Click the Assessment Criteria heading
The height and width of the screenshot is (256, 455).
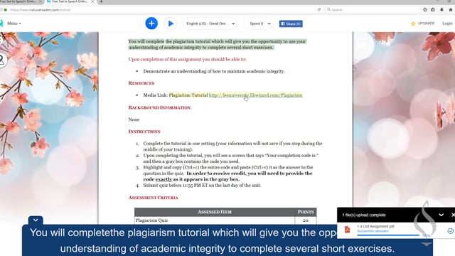(x=154, y=198)
